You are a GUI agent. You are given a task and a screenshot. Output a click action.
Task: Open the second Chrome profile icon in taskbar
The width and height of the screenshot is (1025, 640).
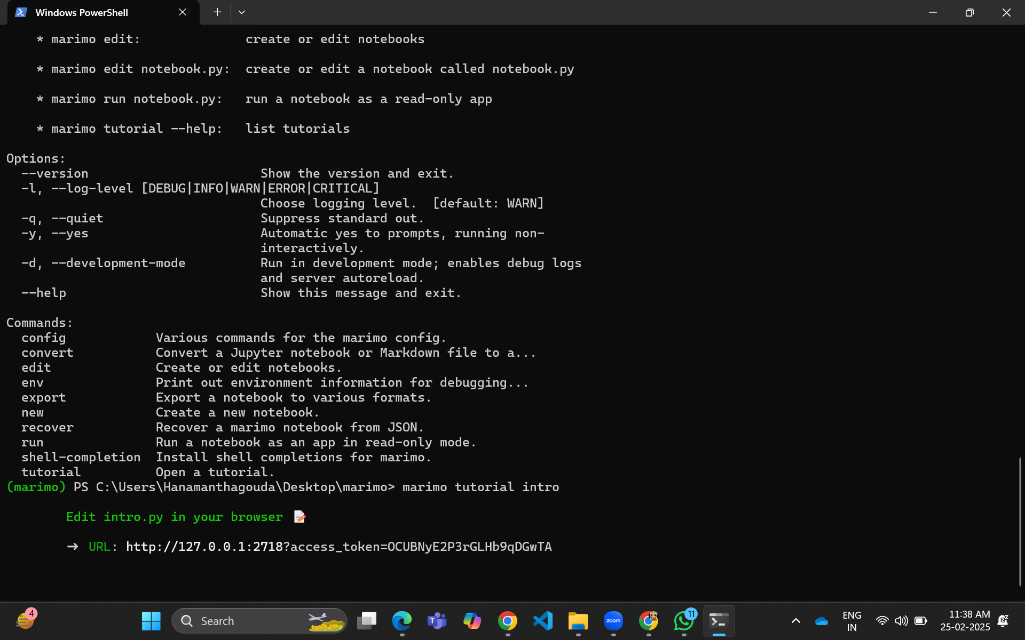pyautogui.click(x=649, y=621)
